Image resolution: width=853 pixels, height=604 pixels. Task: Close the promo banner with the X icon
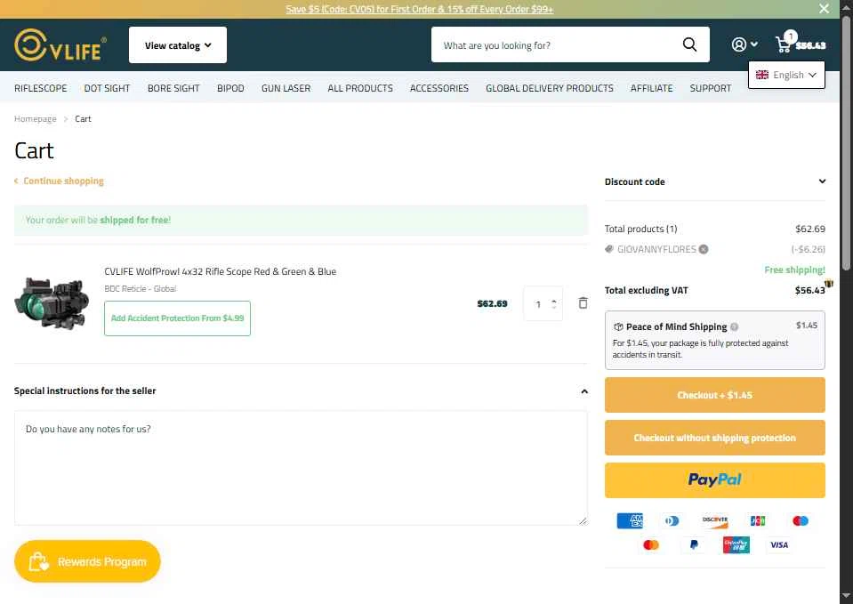click(825, 9)
